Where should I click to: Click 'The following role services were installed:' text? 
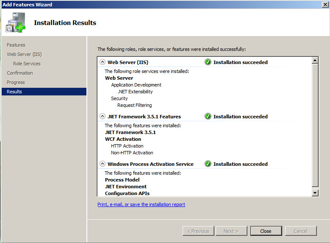coord(147,71)
